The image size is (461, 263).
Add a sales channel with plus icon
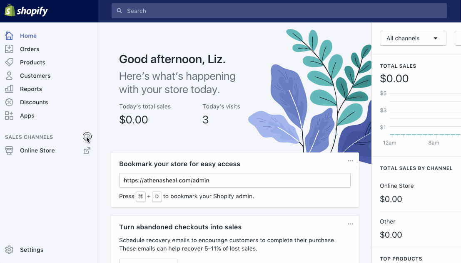[x=87, y=136]
